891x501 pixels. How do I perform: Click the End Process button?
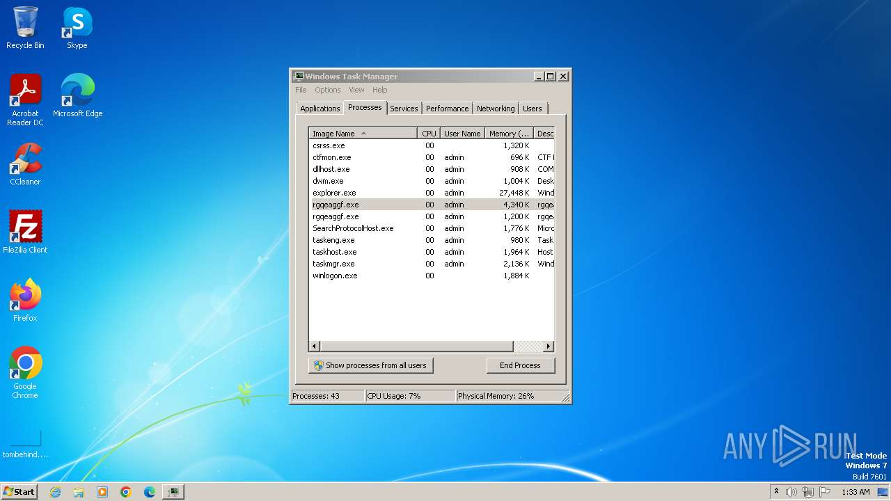click(x=520, y=365)
